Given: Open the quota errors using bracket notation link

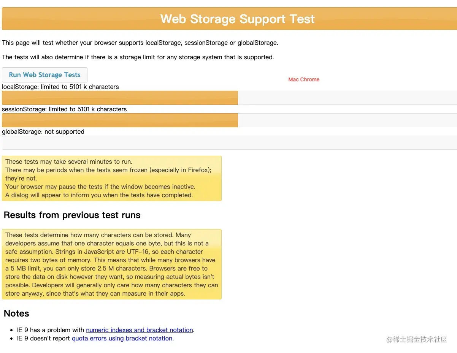Looking at the screenshot, I should (x=122, y=338).
